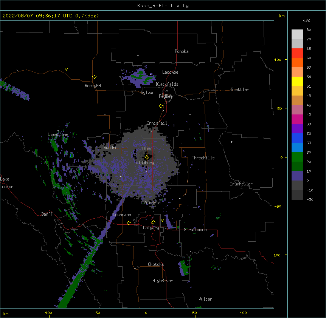
Task: Click the HighRiver label
Action: [163, 281]
